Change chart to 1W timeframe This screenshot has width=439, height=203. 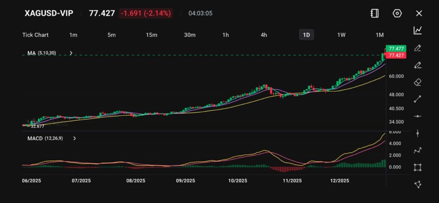(x=341, y=35)
